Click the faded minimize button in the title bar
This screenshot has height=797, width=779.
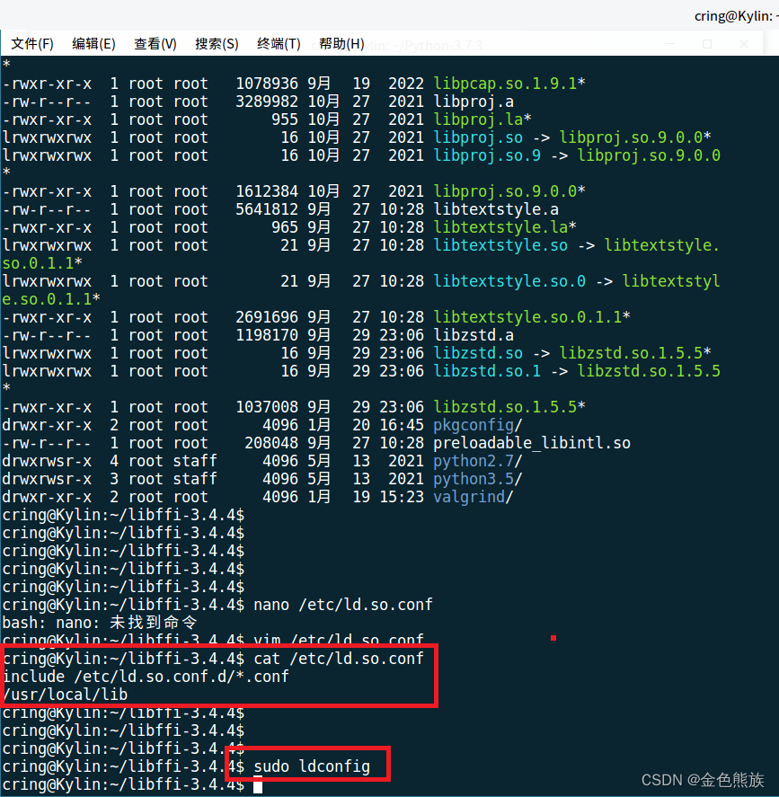click(x=670, y=44)
